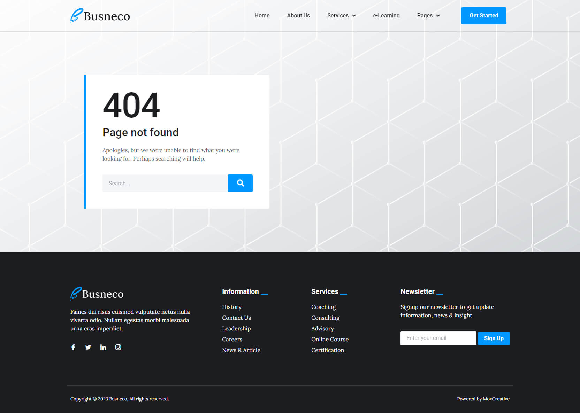The width and height of the screenshot is (580, 413).
Task: Focus the Search input field
Action: (x=165, y=183)
